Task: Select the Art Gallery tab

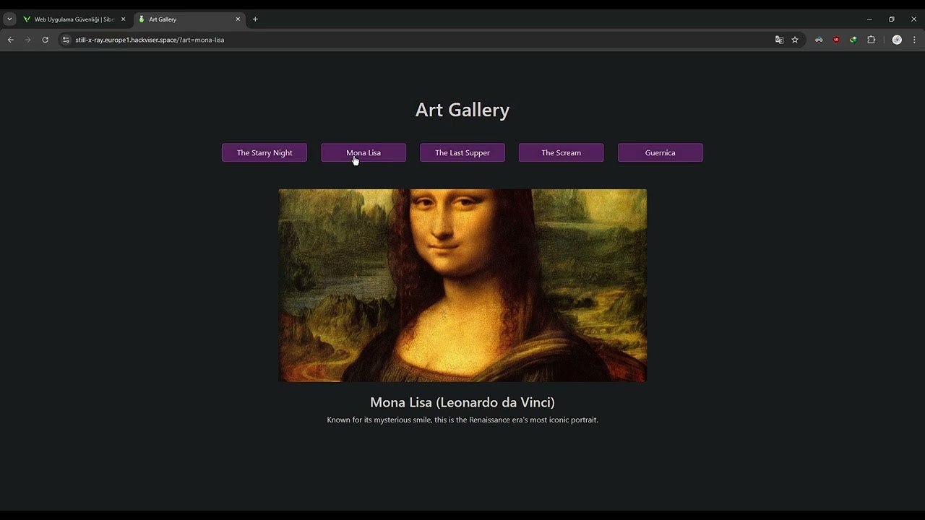Action: pyautogui.click(x=189, y=19)
